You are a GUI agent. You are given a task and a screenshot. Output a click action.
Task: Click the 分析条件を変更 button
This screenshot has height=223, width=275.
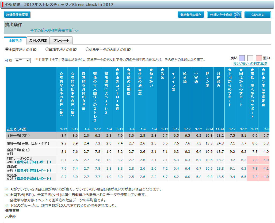coord(17,15)
